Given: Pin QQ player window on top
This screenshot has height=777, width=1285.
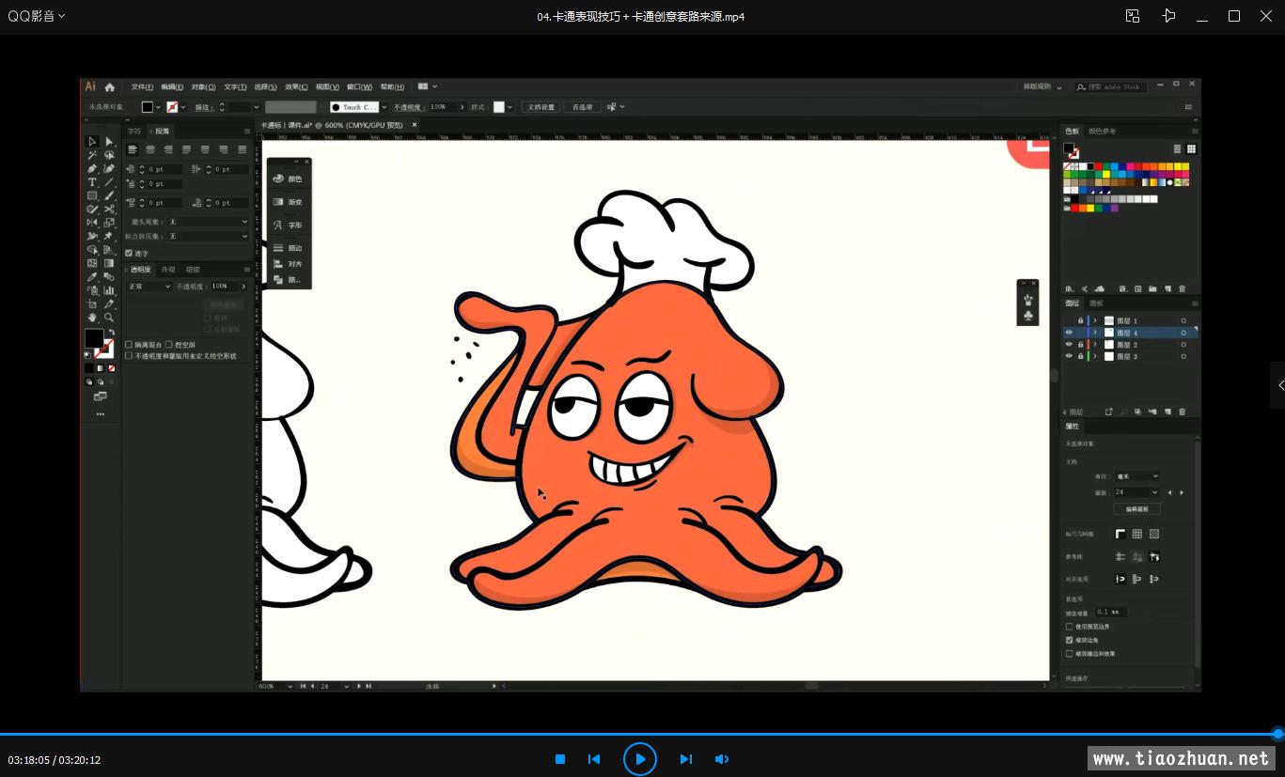Looking at the screenshot, I should [x=1168, y=16].
